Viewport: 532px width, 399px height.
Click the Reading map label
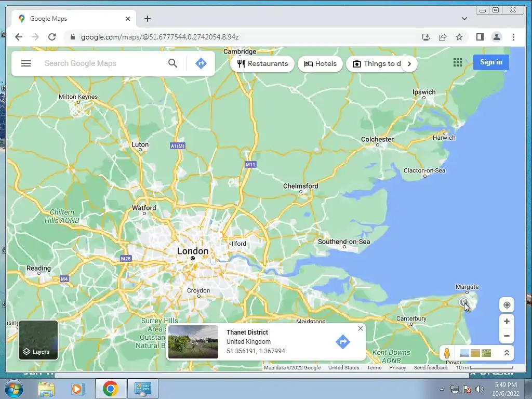point(38,269)
